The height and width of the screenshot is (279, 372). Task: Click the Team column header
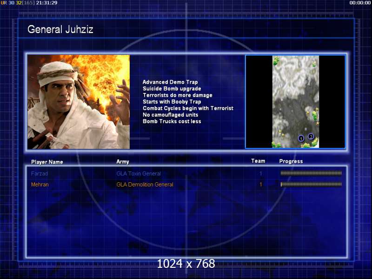coord(258,161)
